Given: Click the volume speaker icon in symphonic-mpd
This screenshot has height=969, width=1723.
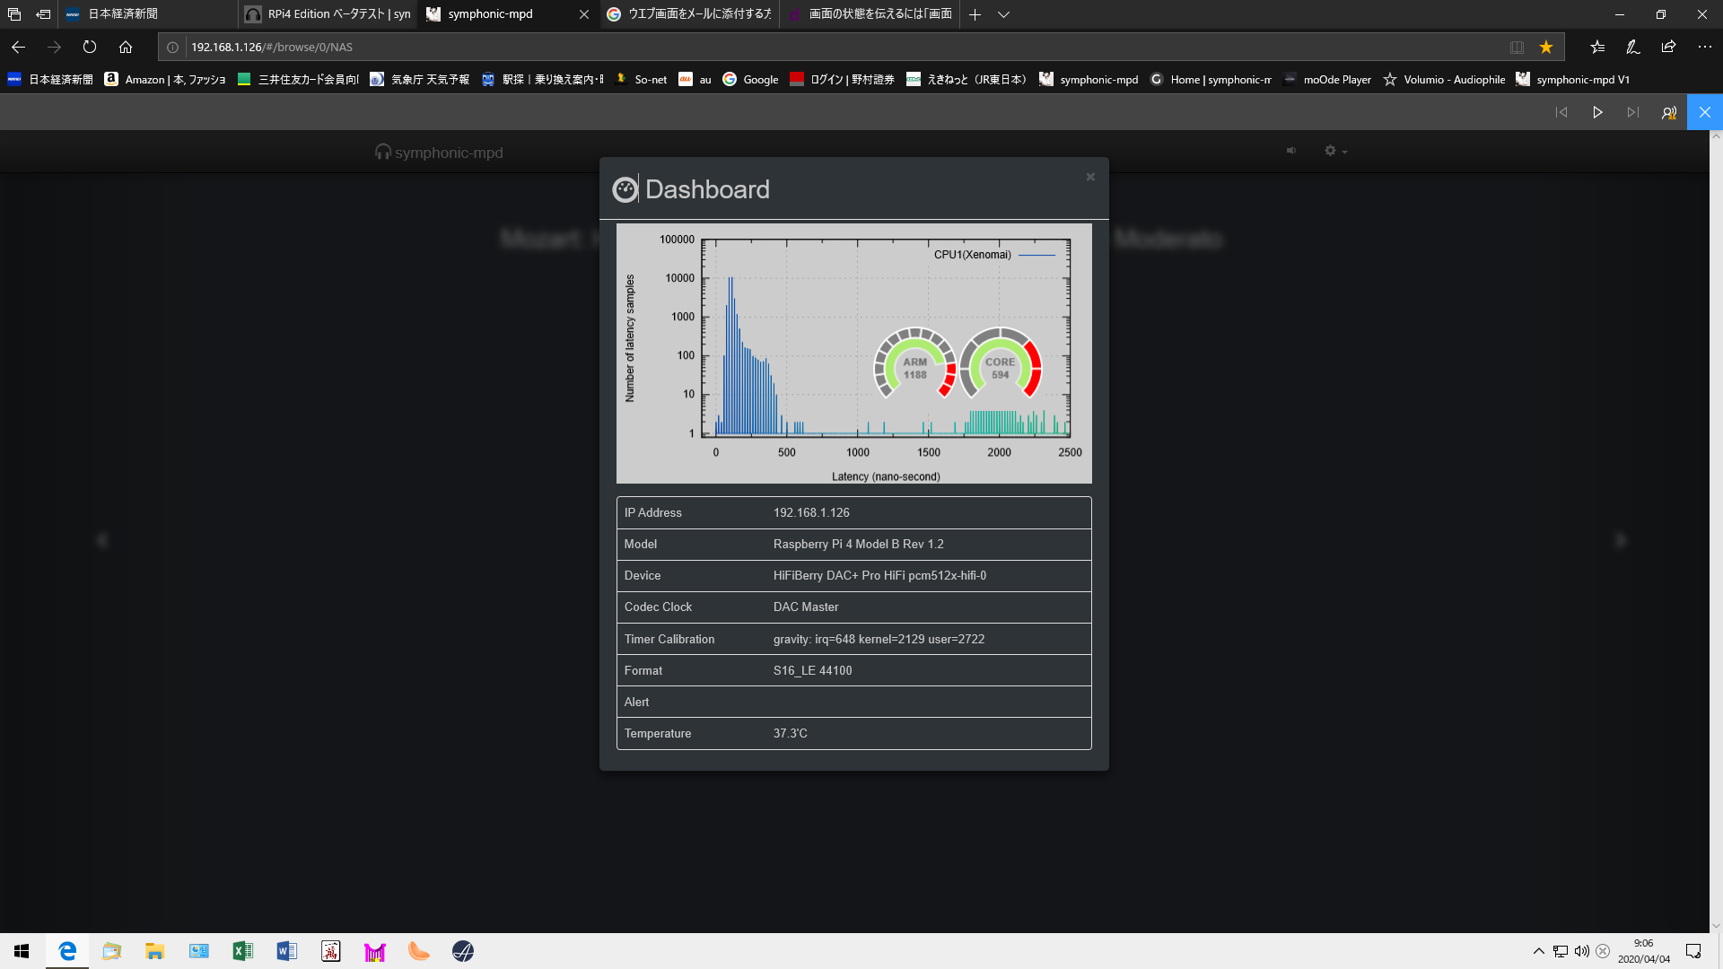Looking at the screenshot, I should (1291, 151).
